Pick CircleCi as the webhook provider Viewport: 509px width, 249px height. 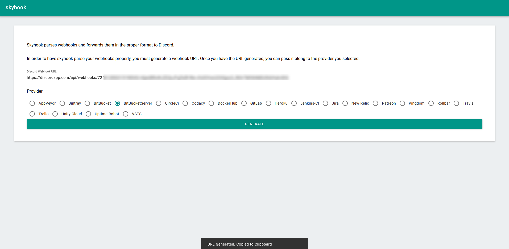(159, 103)
